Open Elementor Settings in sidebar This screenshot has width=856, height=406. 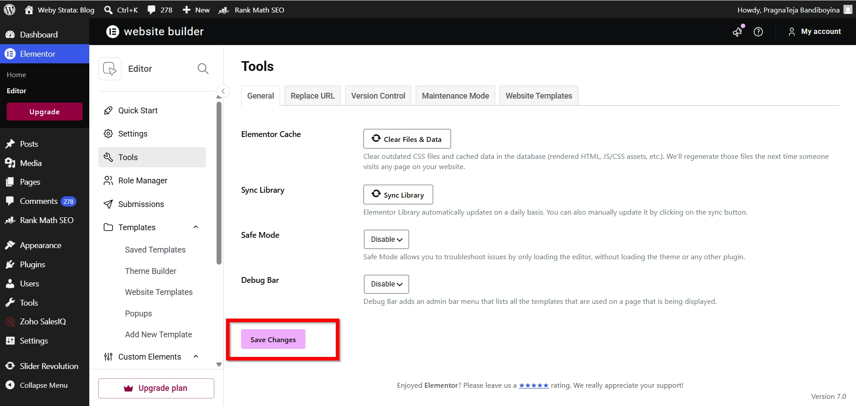coord(152,134)
